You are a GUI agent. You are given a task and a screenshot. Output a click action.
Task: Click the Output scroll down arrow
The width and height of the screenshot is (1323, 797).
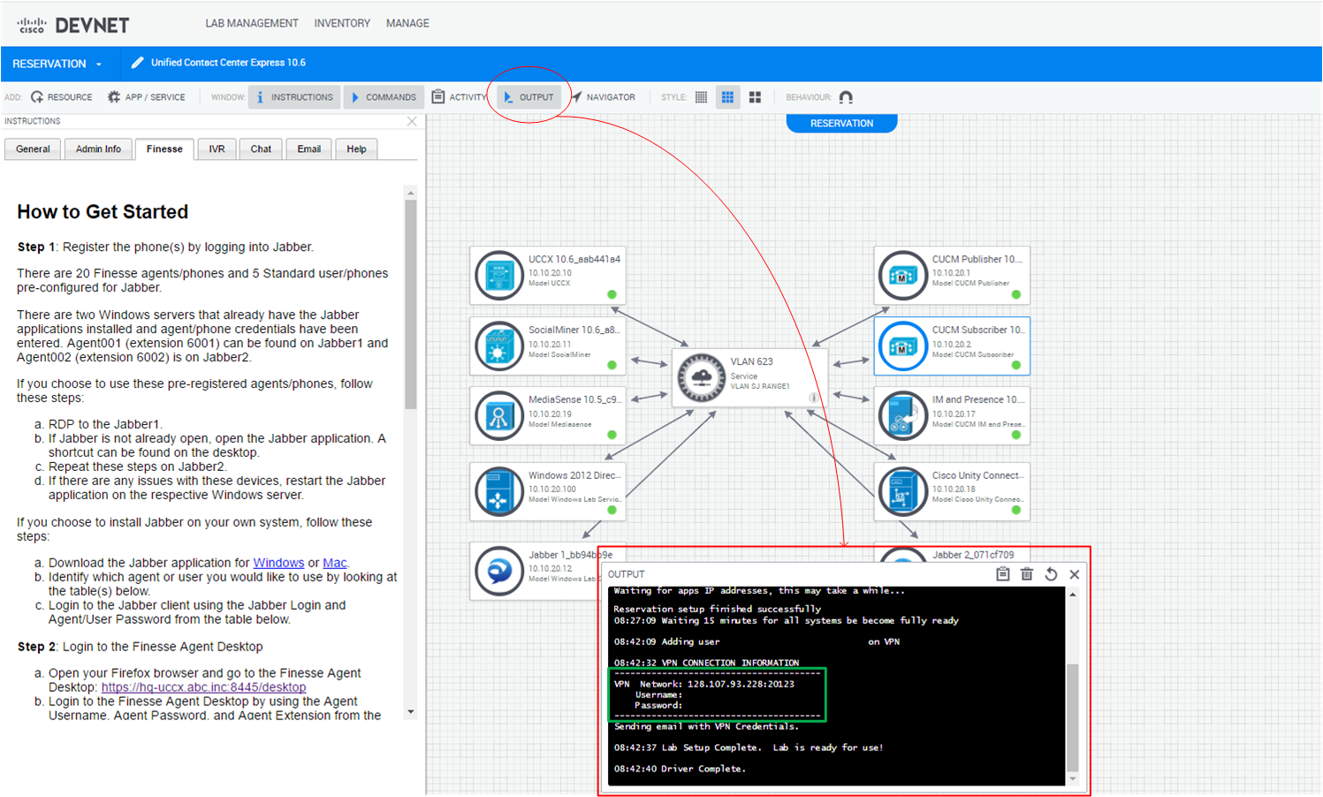click(x=1073, y=779)
